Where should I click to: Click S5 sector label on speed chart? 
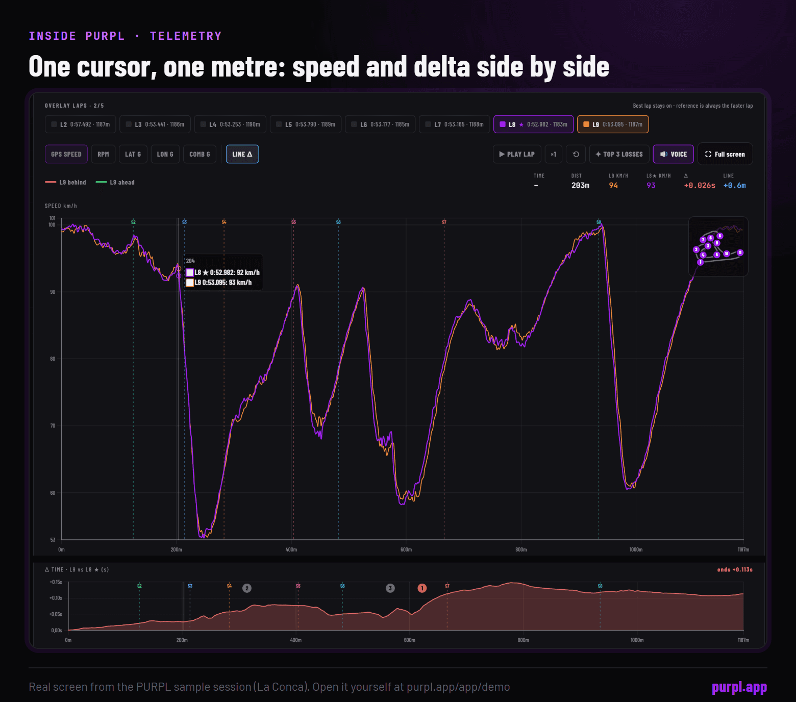(293, 222)
